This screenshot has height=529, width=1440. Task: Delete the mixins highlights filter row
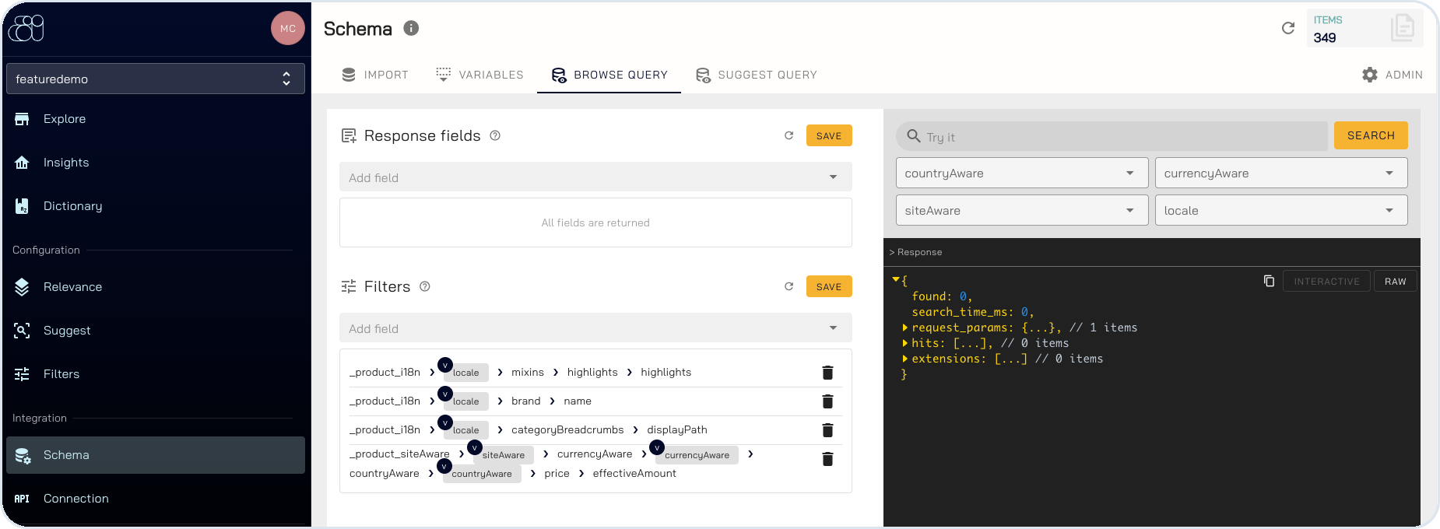(x=827, y=373)
